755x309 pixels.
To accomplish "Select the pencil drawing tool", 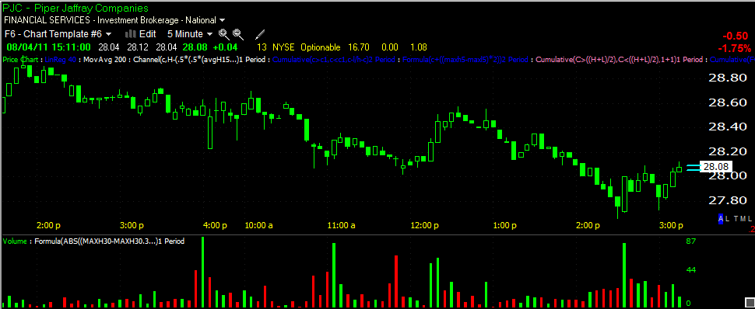I will (260, 34).
